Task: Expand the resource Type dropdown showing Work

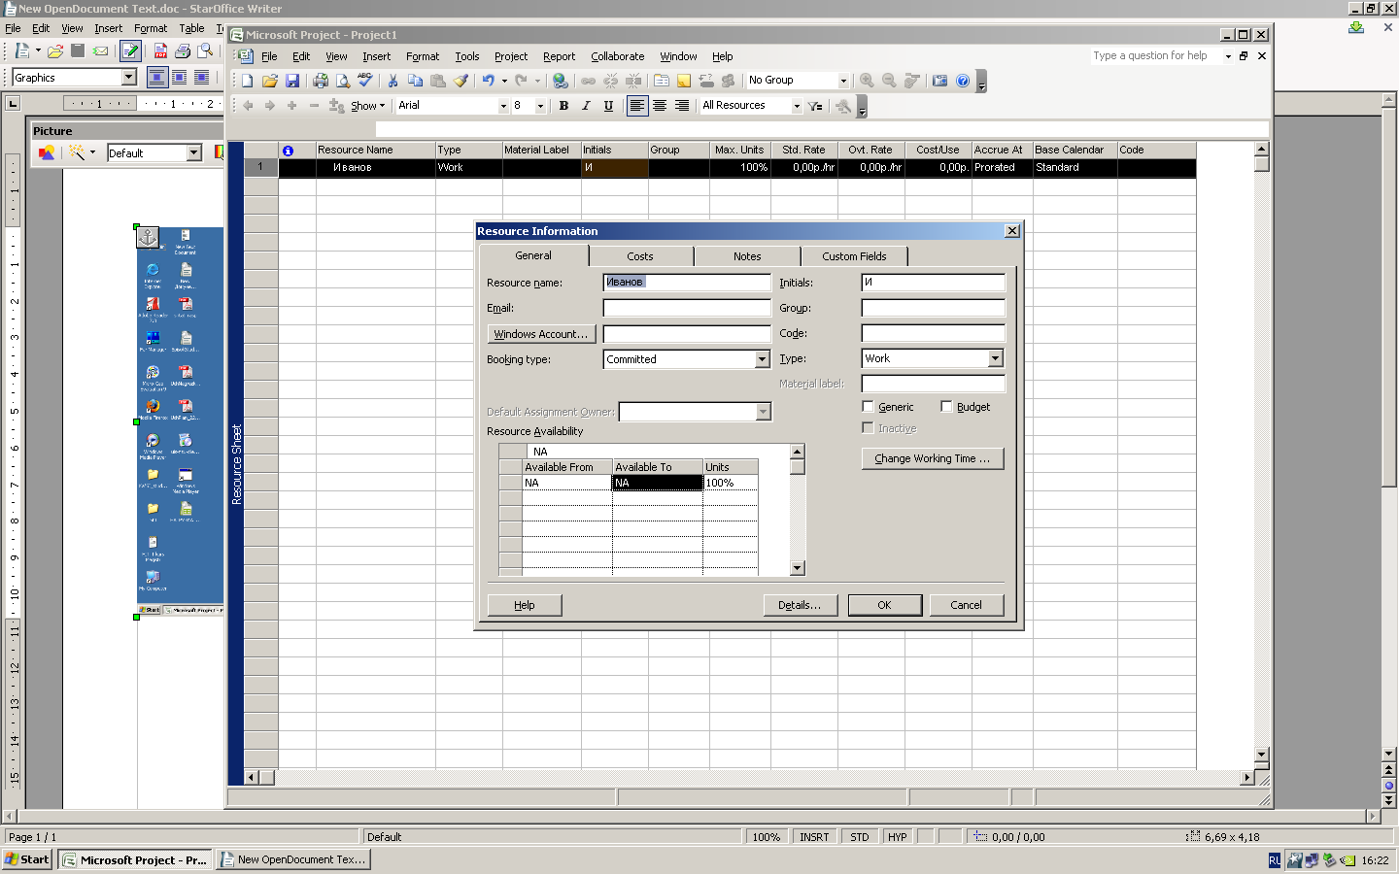Action: [x=996, y=358]
